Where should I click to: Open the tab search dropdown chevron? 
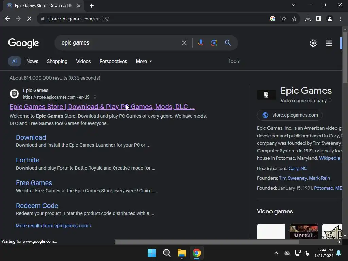point(293,5)
